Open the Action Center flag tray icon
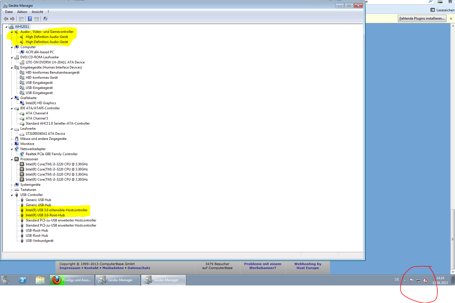Screen dimensions: 455x303 [412, 280]
